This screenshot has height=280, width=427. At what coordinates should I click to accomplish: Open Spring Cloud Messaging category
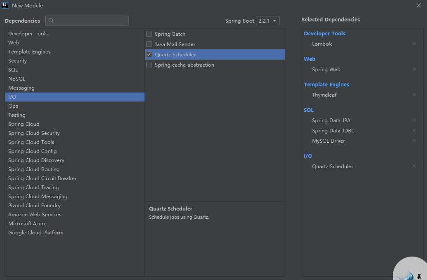point(75,197)
